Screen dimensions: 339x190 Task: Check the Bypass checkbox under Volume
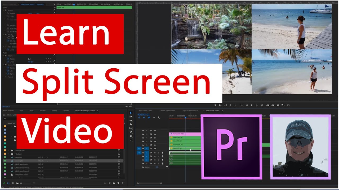click(x=29, y=59)
